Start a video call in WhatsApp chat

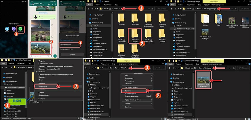click(x=49, y=4)
